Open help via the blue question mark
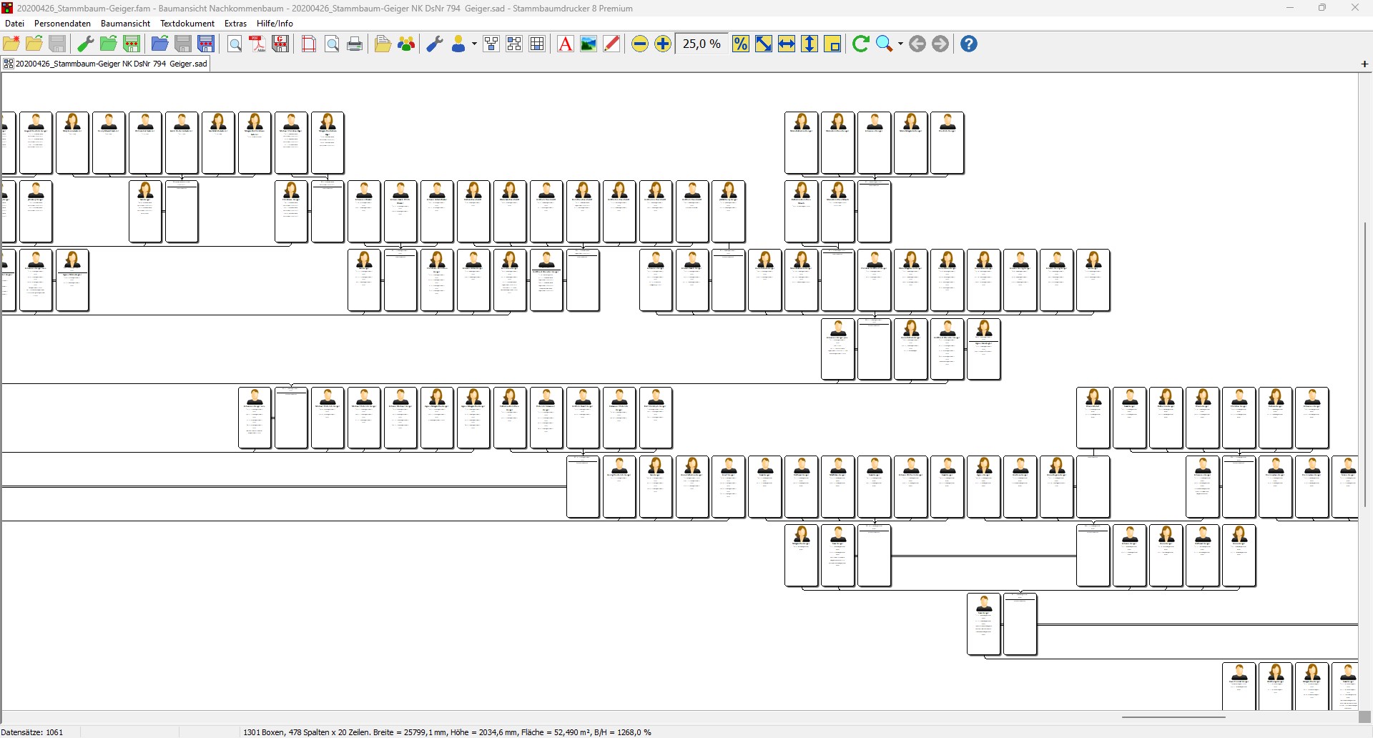The image size is (1373, 738). [968, 44]
